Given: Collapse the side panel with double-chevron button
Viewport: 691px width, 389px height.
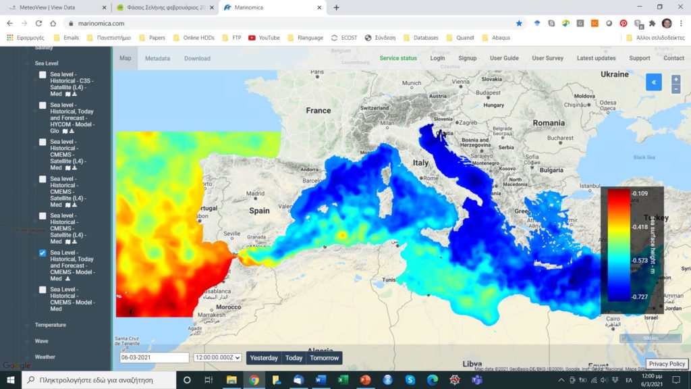Looking at the screenshot, I should [653, 82].
